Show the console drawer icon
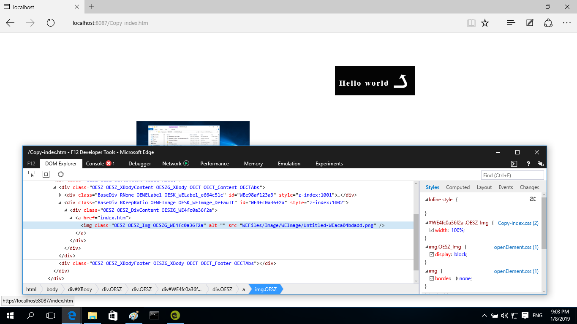Image resolution: width=577 pixels, height=324 pixels. coord(514,164)
